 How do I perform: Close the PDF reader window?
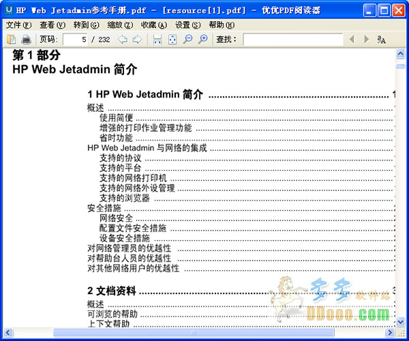pyautogui.click(x=399, y=11)
